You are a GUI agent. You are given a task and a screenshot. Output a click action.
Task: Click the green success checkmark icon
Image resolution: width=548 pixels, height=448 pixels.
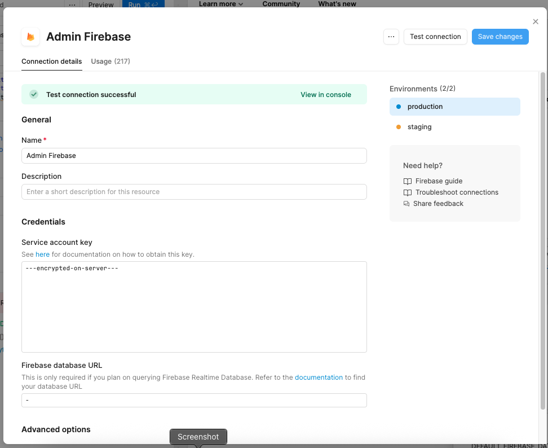34,94
